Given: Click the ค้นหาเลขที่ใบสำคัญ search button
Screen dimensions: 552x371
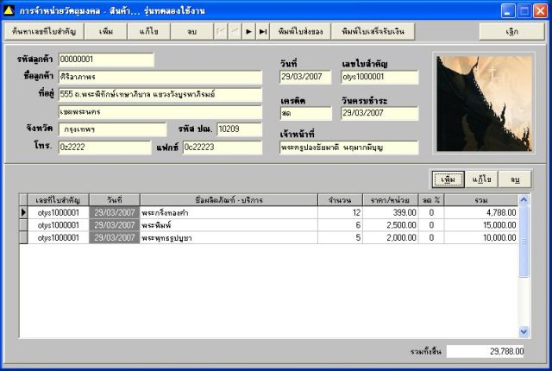Looking at the screenshot, I should (42, 30).
